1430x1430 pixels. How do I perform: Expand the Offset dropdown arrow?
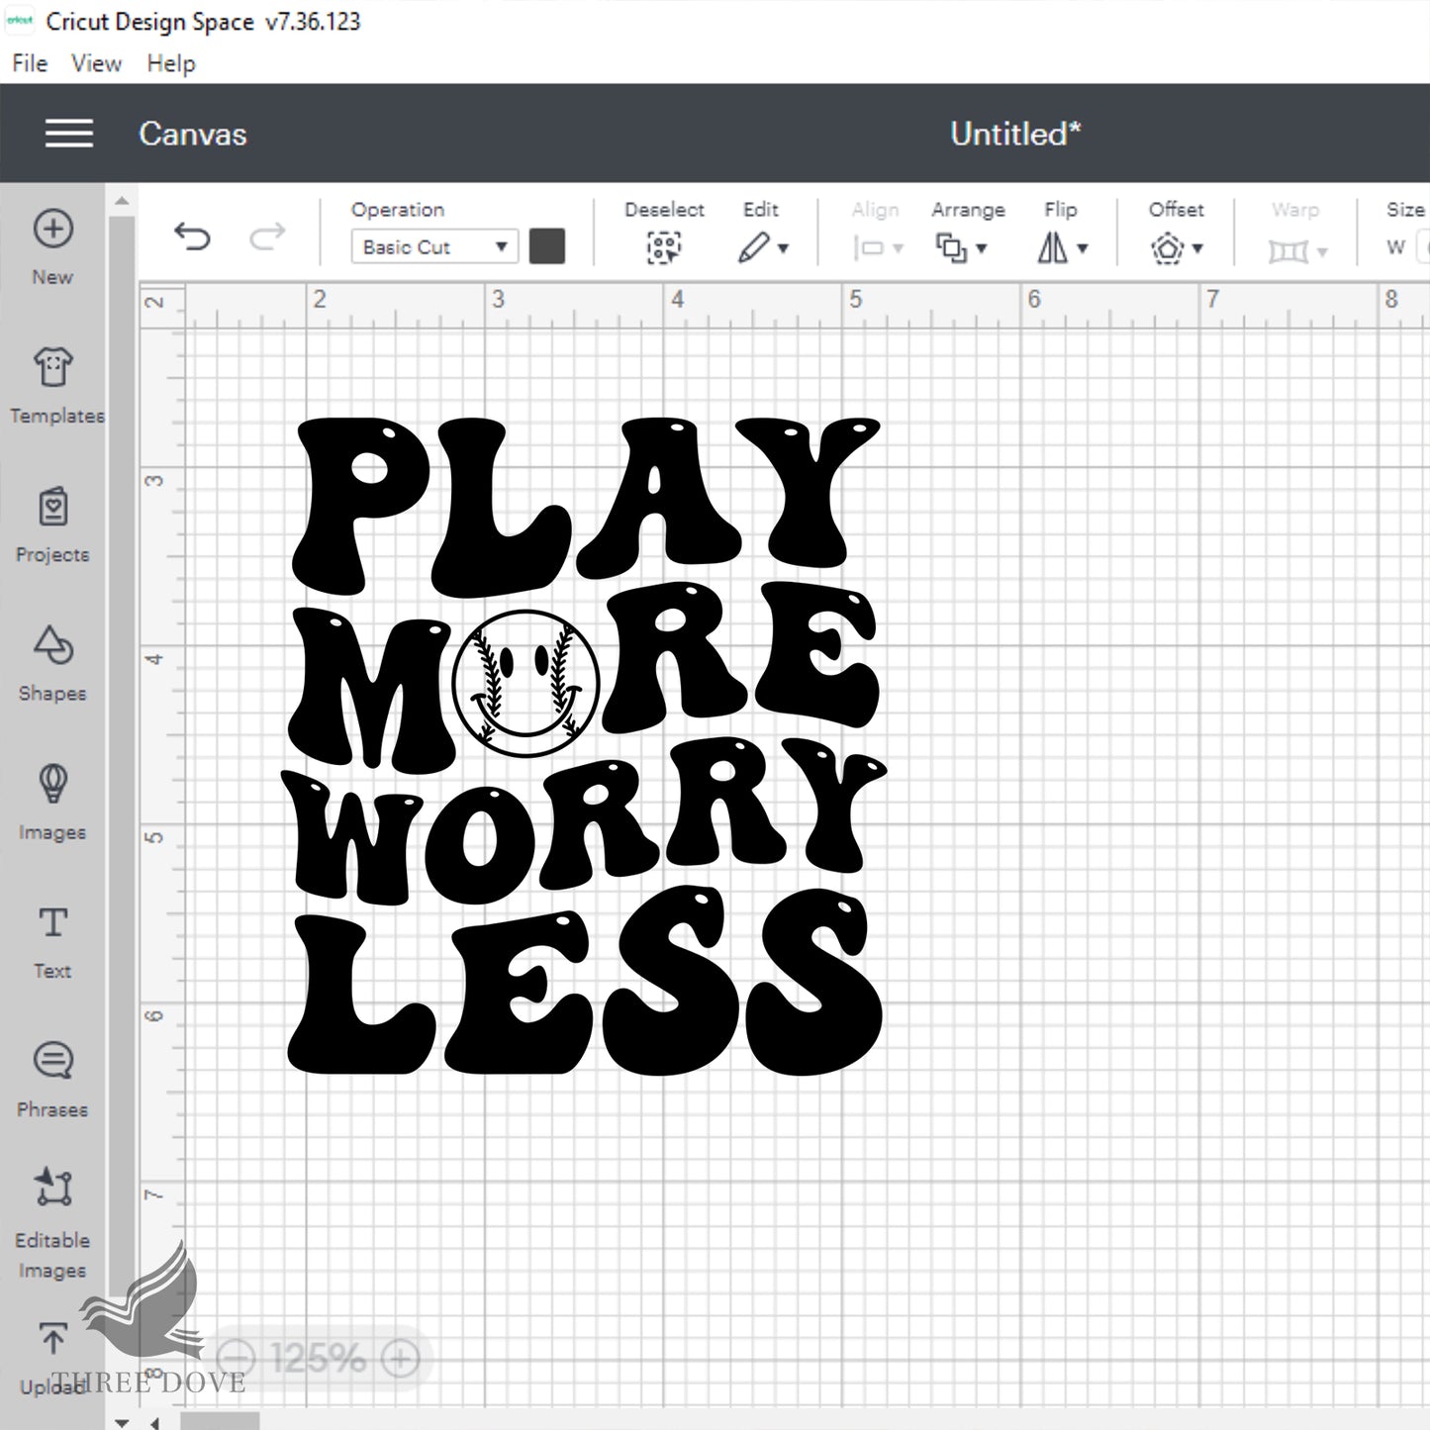pos(1197,249)
